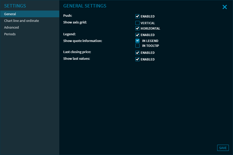Enable the Vertical axis grid checkbox
The height and width of the screenshot is (155, 233).
coord(137,23)
